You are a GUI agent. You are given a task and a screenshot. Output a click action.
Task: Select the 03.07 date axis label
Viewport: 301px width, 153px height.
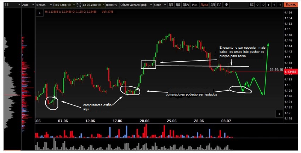tap(226, 121)
